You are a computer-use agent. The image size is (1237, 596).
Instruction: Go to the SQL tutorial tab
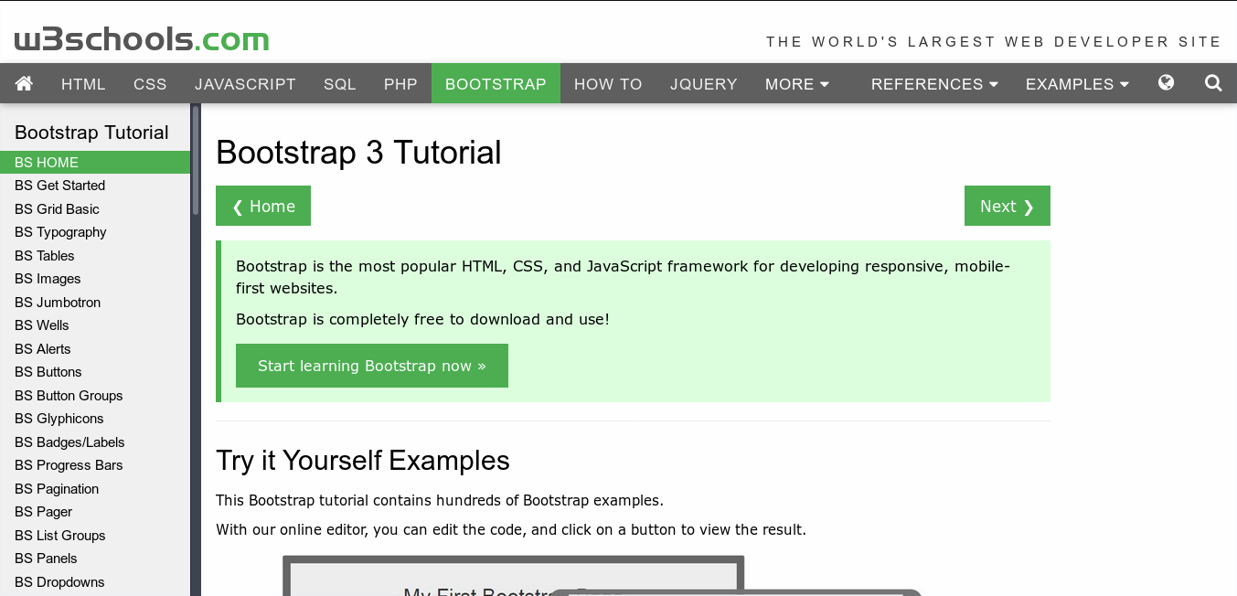(339, 83)
